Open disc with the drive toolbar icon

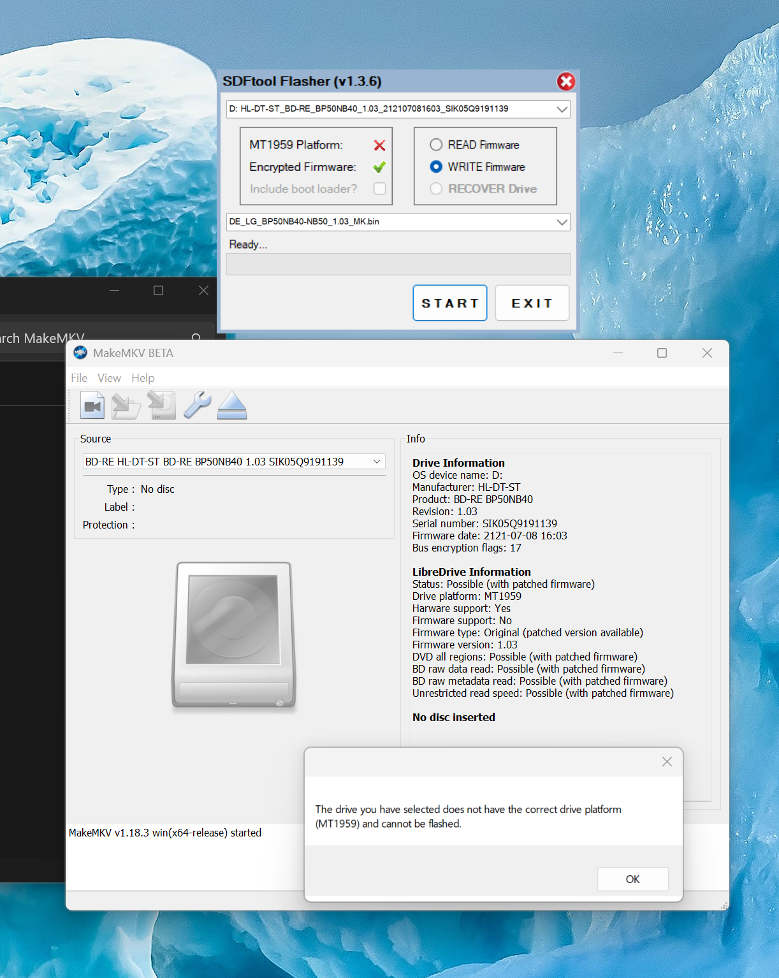coord(161,405)
